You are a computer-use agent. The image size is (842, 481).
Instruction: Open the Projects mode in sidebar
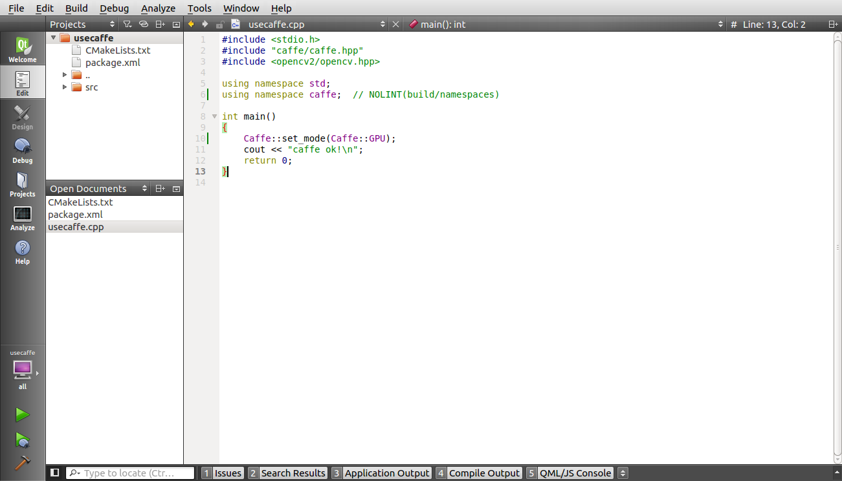pyautogui.click(x=23, y=184)
